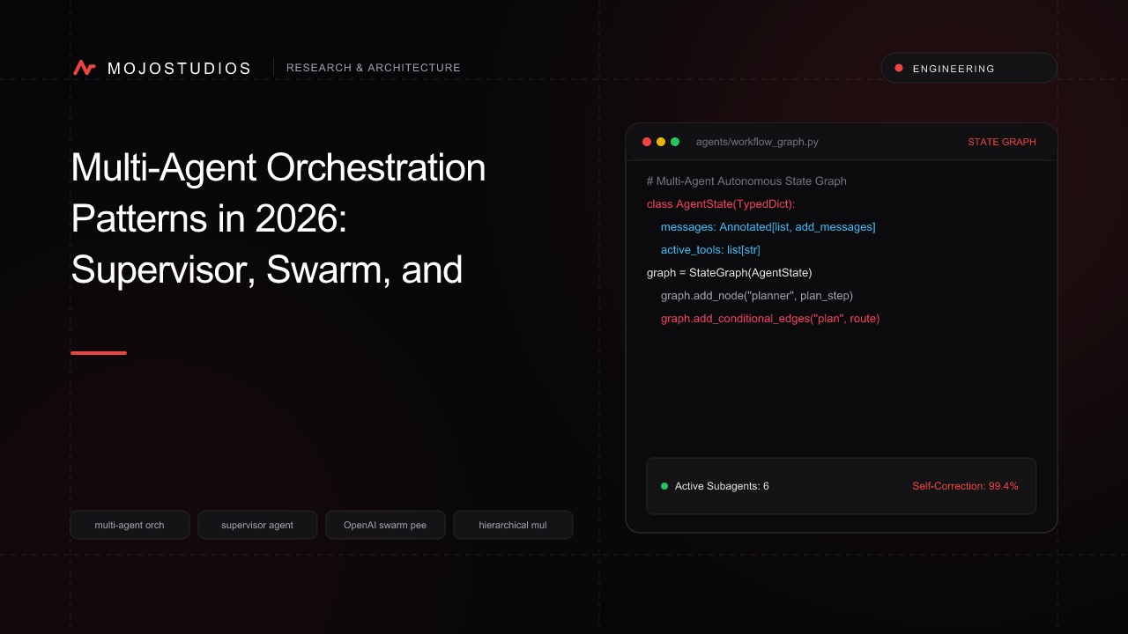Viewport: 1128px width, 634px height.
Task: Click the red dot in the Engineering badge
Action: [899, 68]
